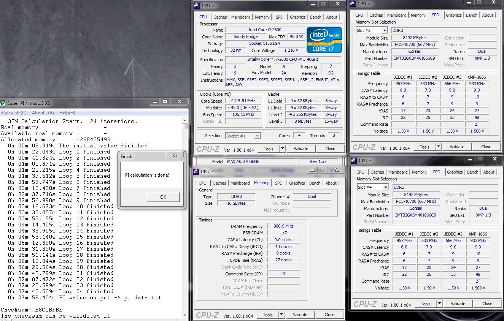Click Tools button in the CPU tab window
The width and height of the screenshot is (504, 321).
pyautogui.click(x=269, y=149)
